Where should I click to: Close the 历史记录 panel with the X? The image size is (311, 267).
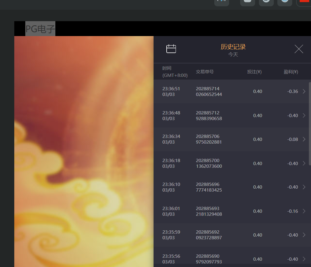[x=299, y=49]
